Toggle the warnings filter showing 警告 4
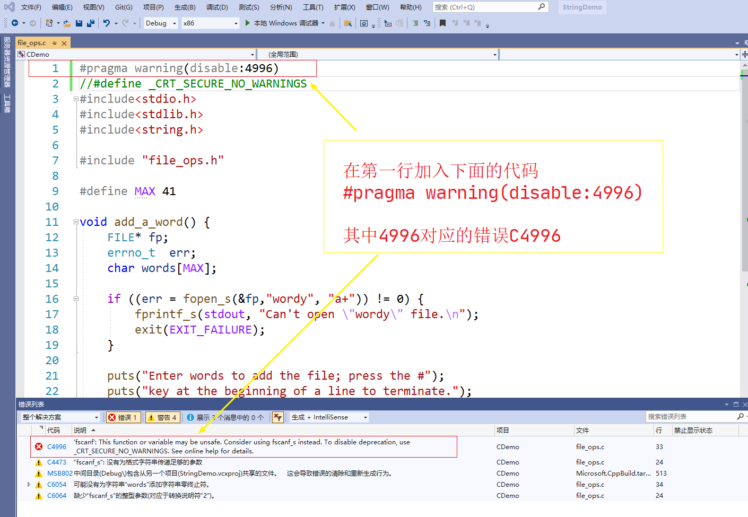Screen dimensions: 748x517 (162, 417)
